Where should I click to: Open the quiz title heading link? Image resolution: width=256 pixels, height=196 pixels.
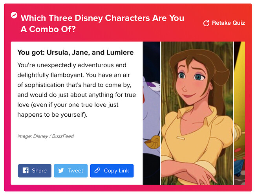pyautogui.click(x=102, y=24)
